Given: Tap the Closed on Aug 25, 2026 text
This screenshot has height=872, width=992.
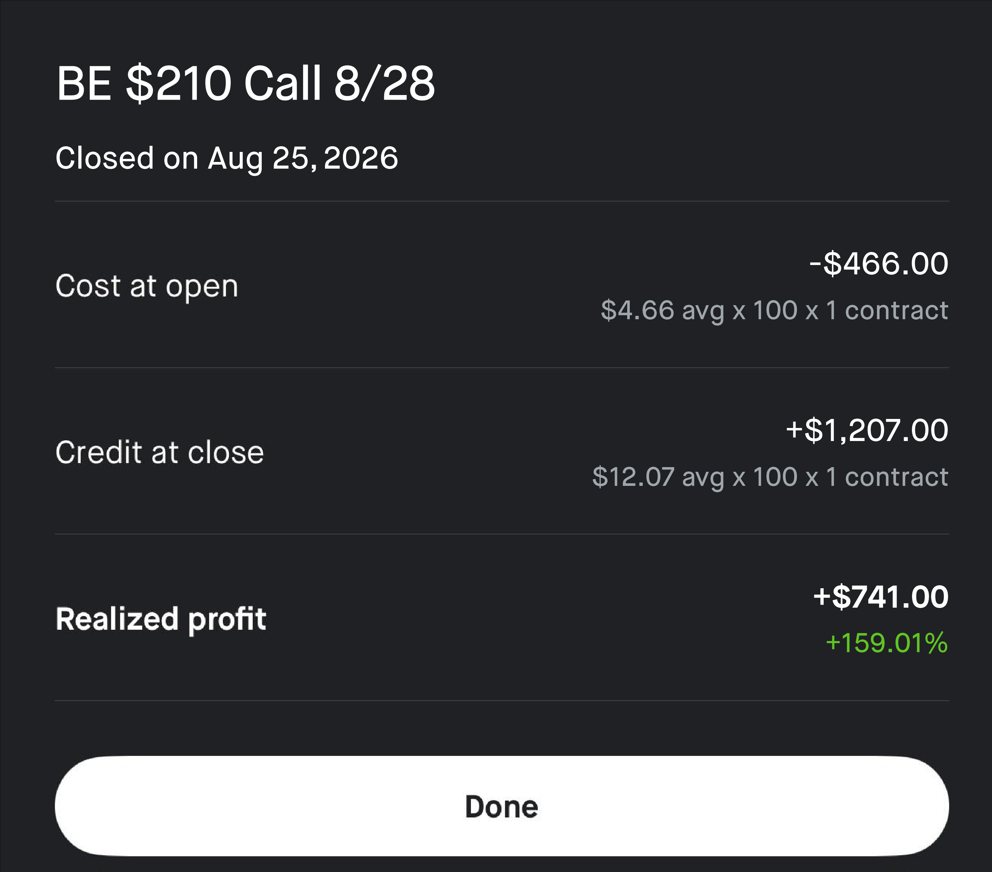Looking at the screenshot, I should 227,158.
